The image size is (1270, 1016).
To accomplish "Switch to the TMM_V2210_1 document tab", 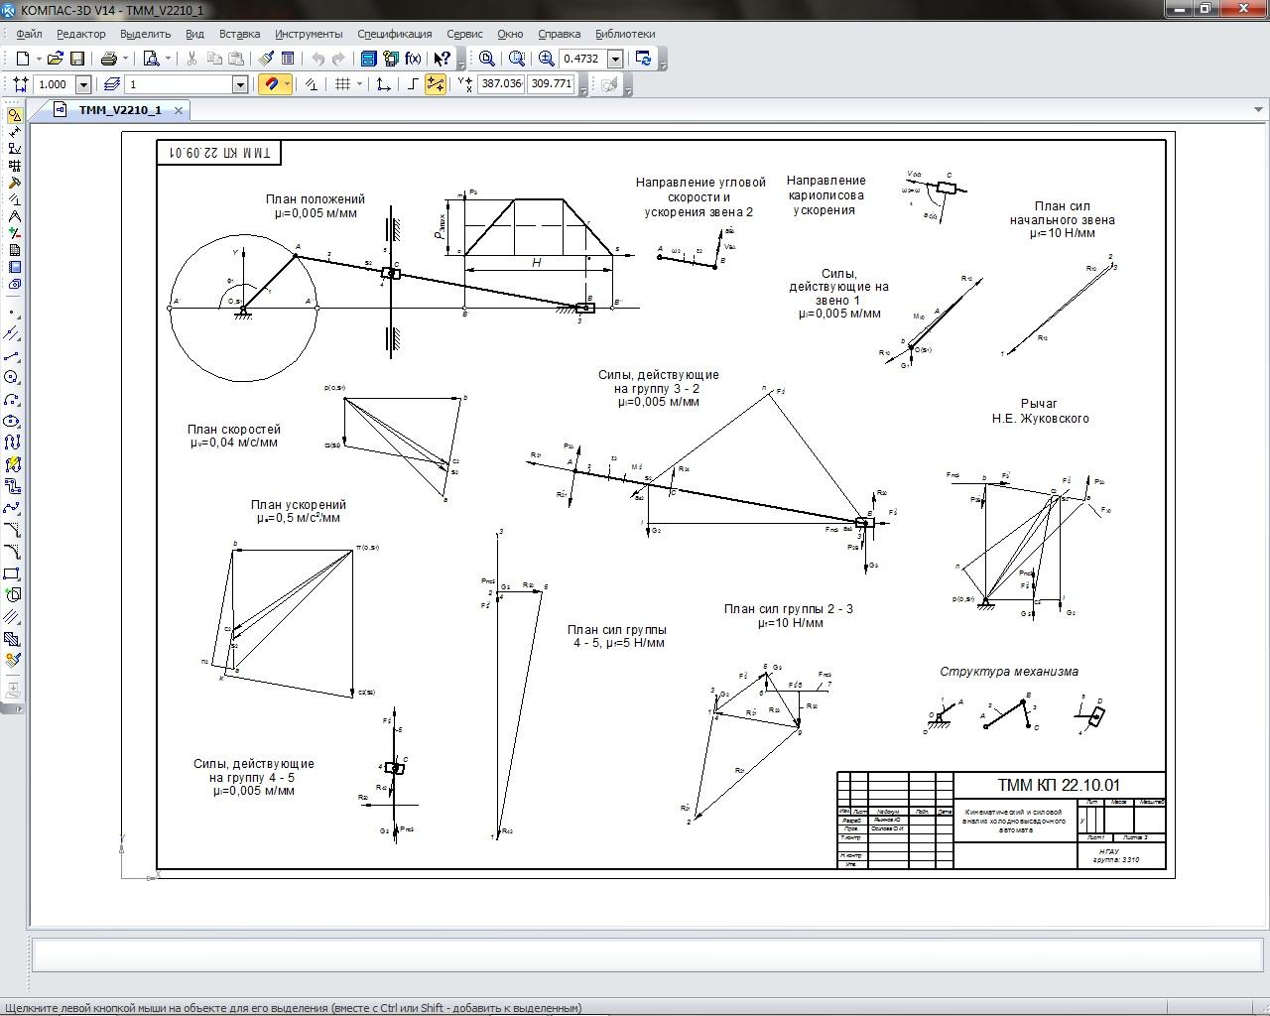I will 119,110.
